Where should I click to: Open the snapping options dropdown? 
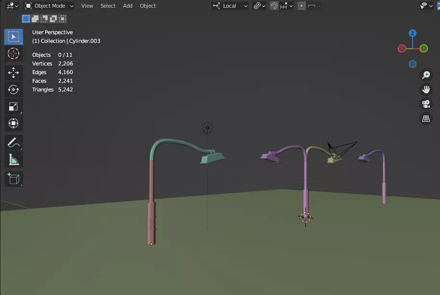pyautogui.click(x=286, y=6)
